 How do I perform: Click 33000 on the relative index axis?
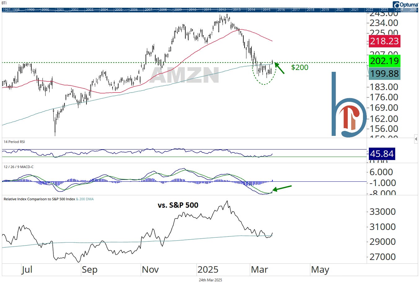382,212
